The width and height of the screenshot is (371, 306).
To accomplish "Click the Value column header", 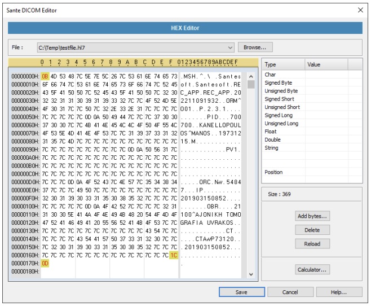I will [x=326, y=64].
